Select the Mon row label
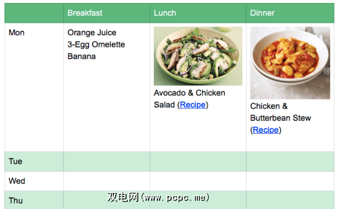339x209 pixels. (17, 33)
